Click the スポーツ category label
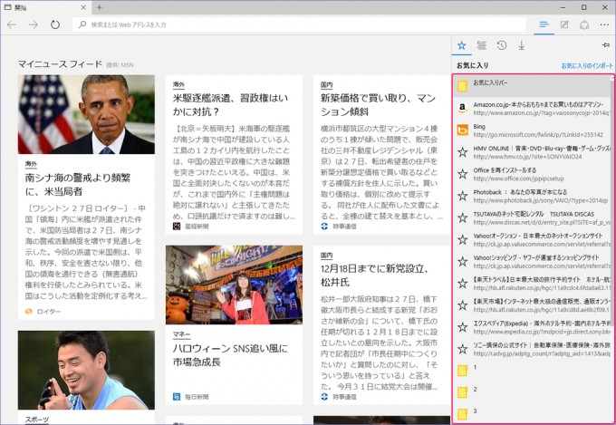Image resolution: width=616 pixels, height=425 pixels. click(37, 420)
